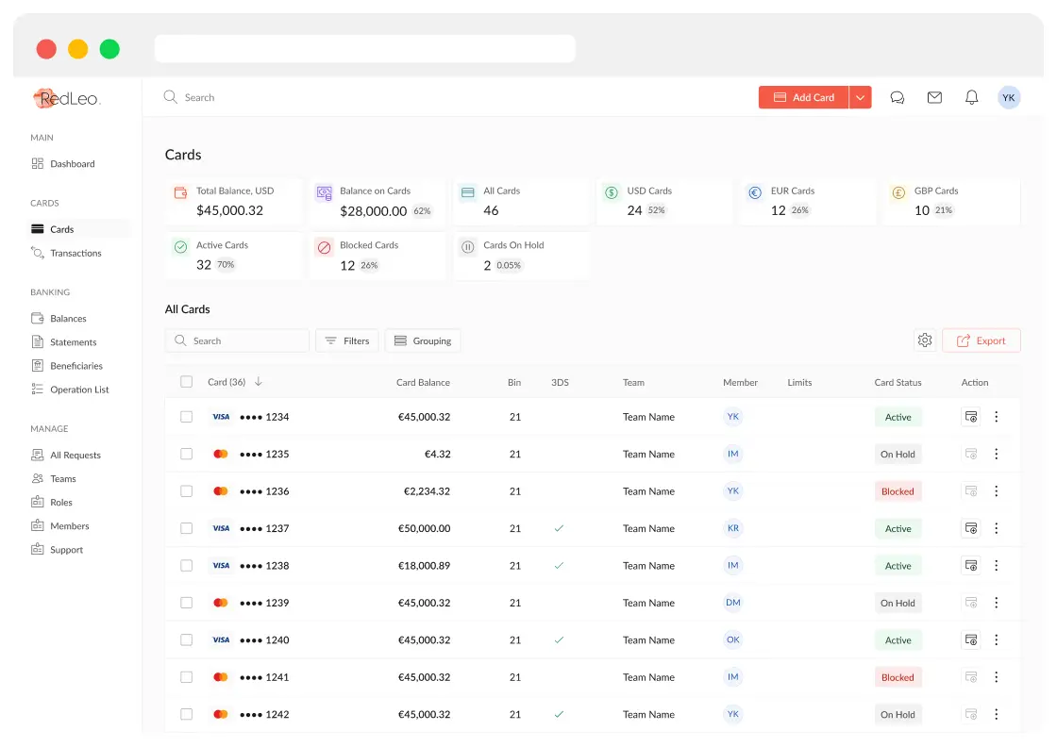Image resolution: width=1057 pixels, height=747 pixels.
Task: Check the box for card 1234
Action: pos(187,417)
